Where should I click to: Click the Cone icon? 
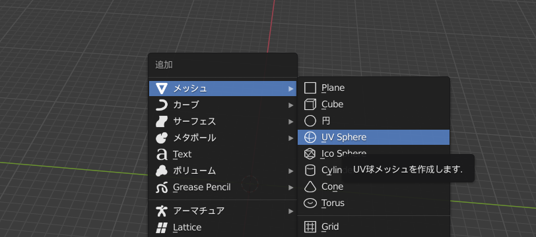pos(310,186)
